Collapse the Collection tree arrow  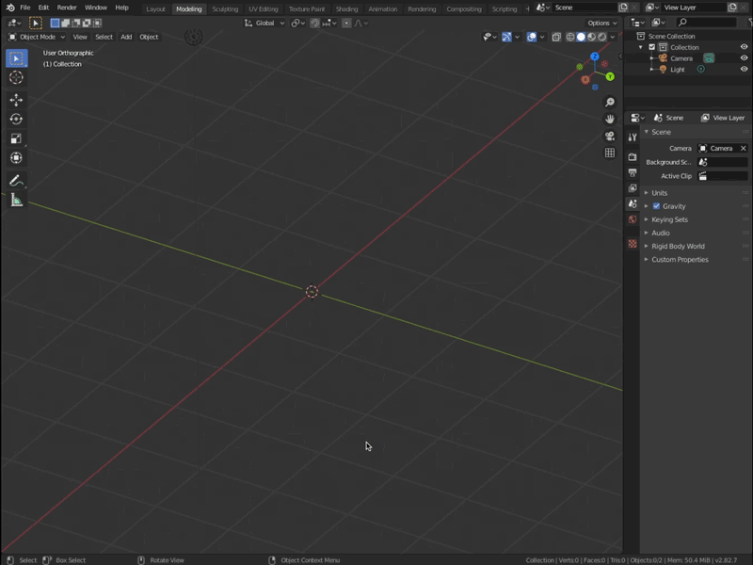click(x=641, y=47)
